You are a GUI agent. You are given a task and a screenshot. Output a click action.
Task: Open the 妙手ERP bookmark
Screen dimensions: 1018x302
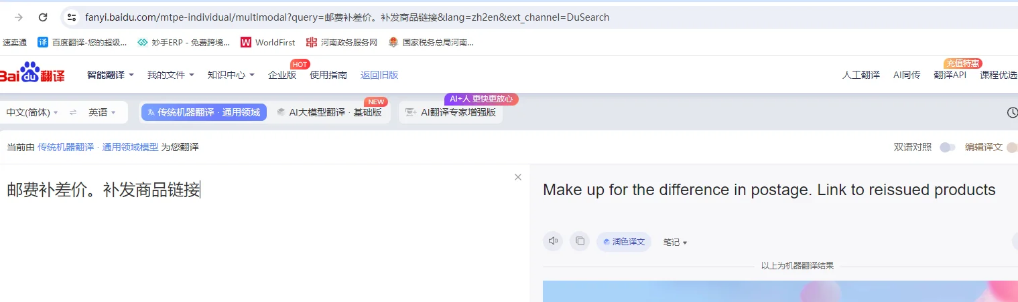[x=183, y=42]
